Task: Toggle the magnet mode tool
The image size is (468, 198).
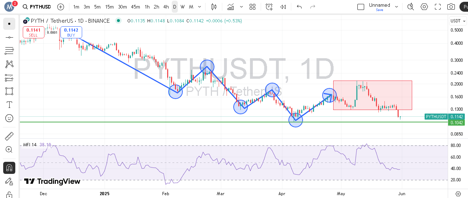Action: (x=9, y=167)
